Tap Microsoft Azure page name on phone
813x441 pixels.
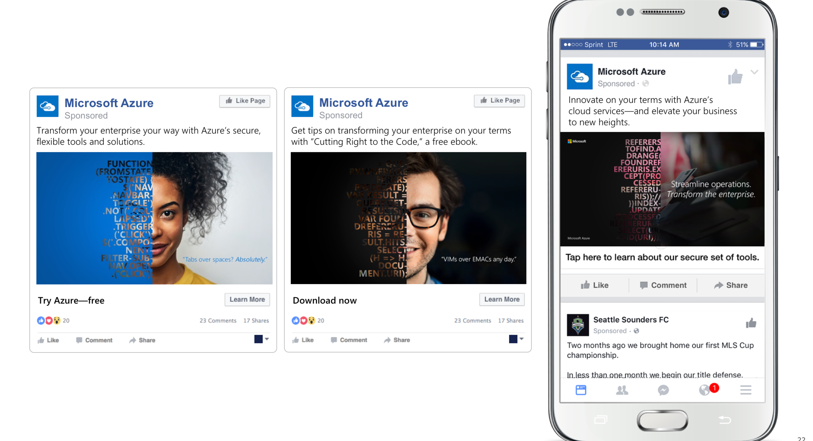pyautogui.click(x=632, y=72)
